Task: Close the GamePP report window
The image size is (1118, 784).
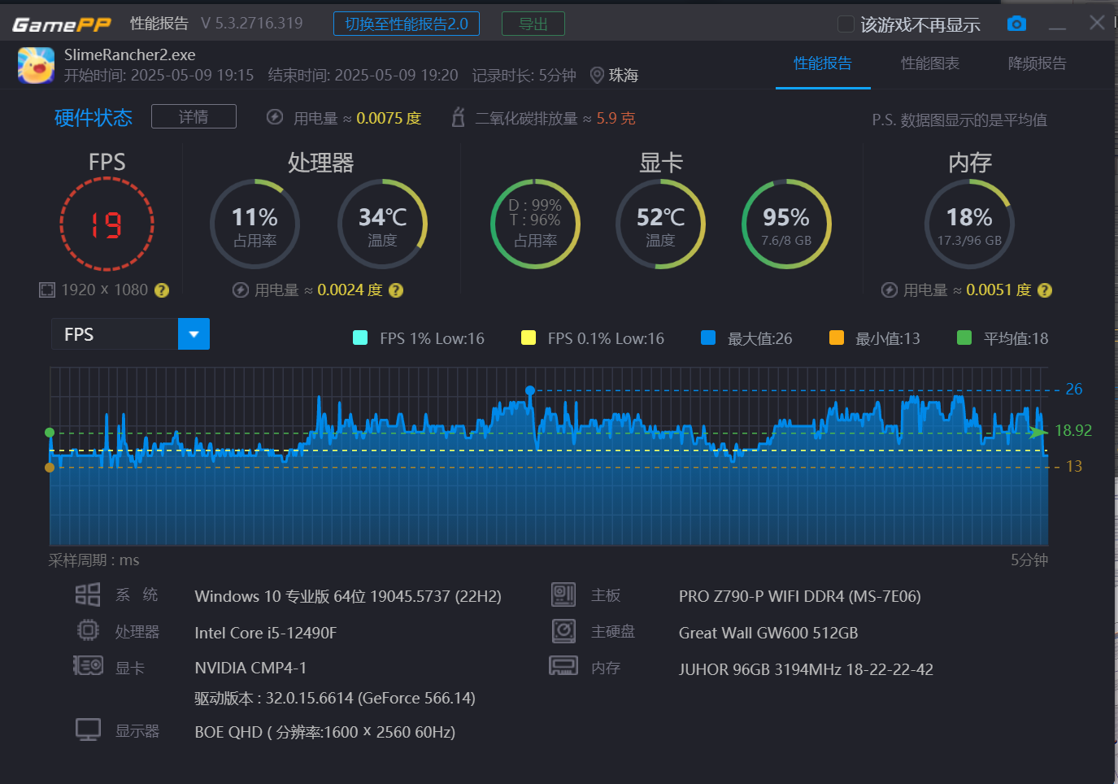Action: pos(1097,23)
